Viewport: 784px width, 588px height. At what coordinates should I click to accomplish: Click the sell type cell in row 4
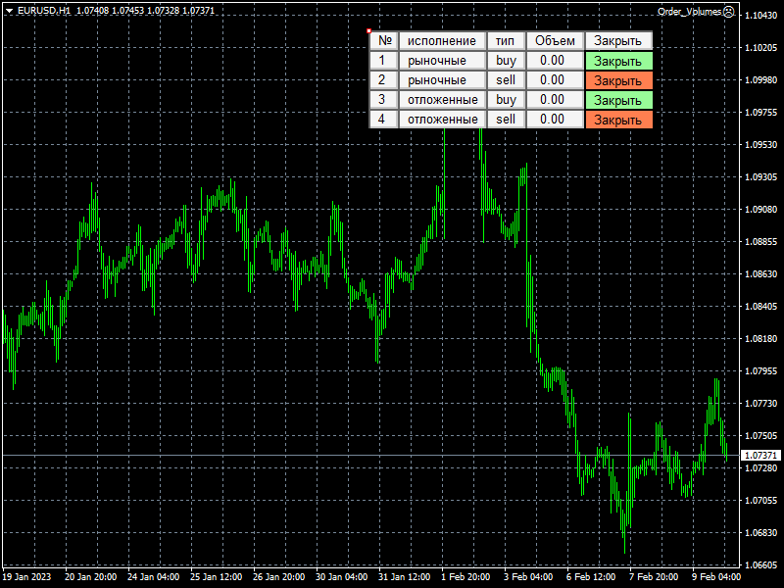(x=506, y=119)
